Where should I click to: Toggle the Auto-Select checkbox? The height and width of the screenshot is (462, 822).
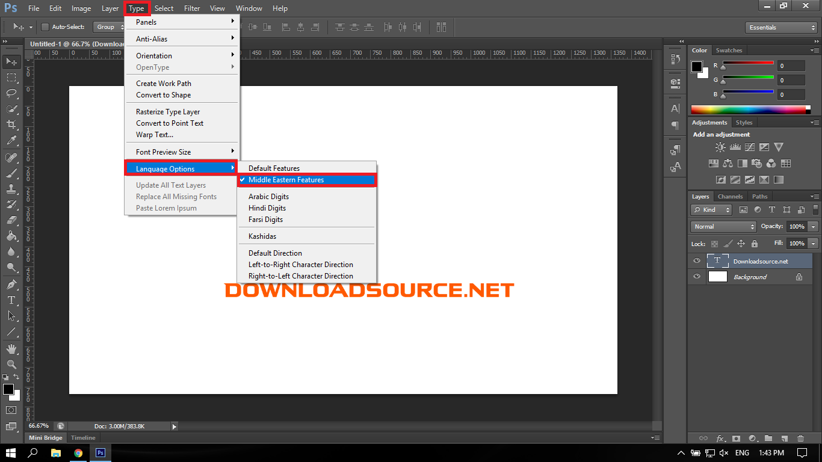pyautogui.click(x=45, y=27)
